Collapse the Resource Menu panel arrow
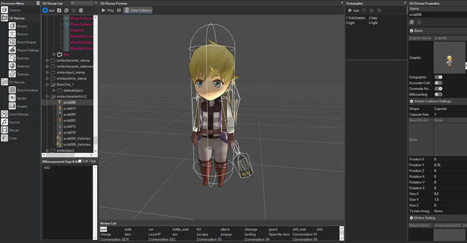Image resolution: width=467 pixels, height=243 pixels. tap(38, 3)
